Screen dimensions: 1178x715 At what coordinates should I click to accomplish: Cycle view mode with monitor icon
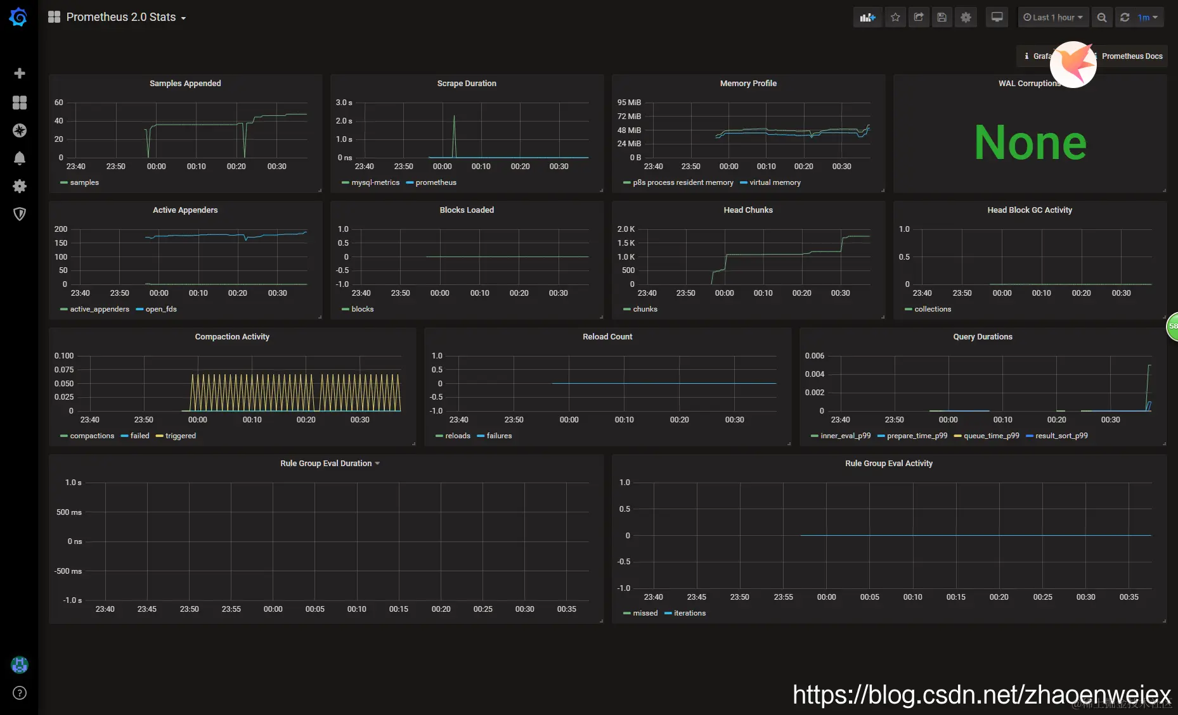(x=997, y=18)
